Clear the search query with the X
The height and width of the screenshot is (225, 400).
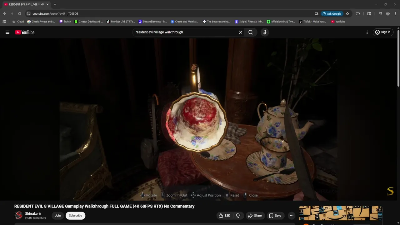241,32
